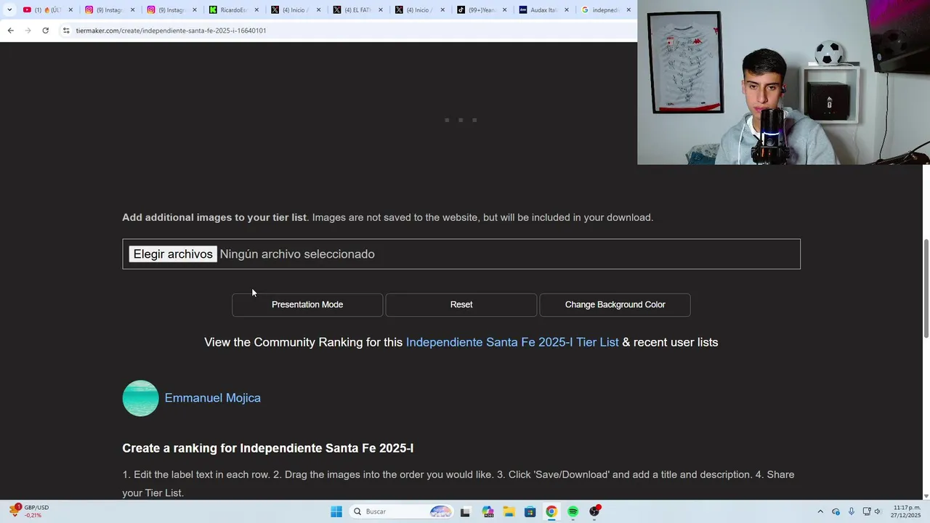Open OBS Studio from the taskbar
This screenshot has width=930, height=523.
click(594, 511)
